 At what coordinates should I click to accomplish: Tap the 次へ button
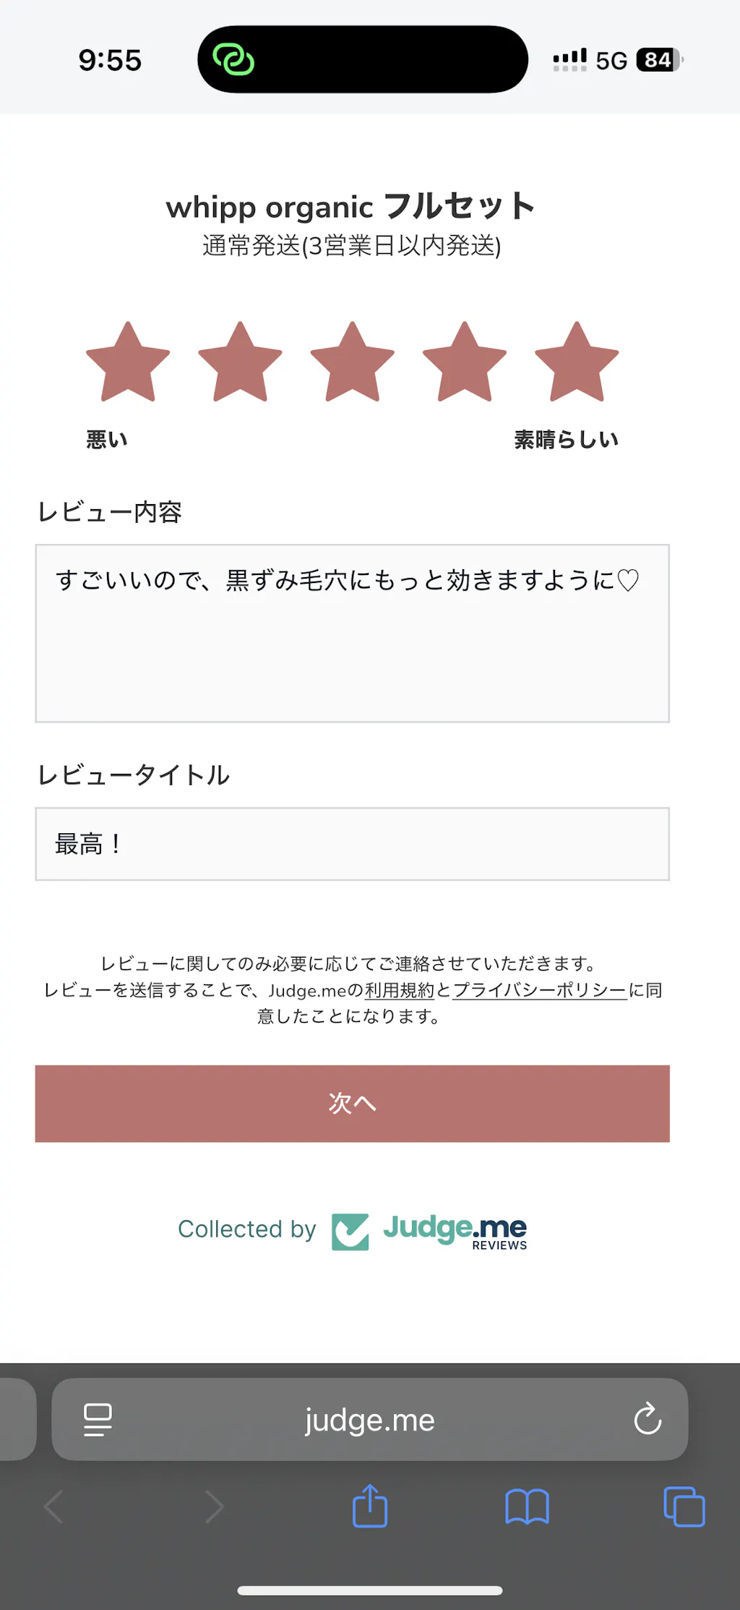tap(352, 1103)
